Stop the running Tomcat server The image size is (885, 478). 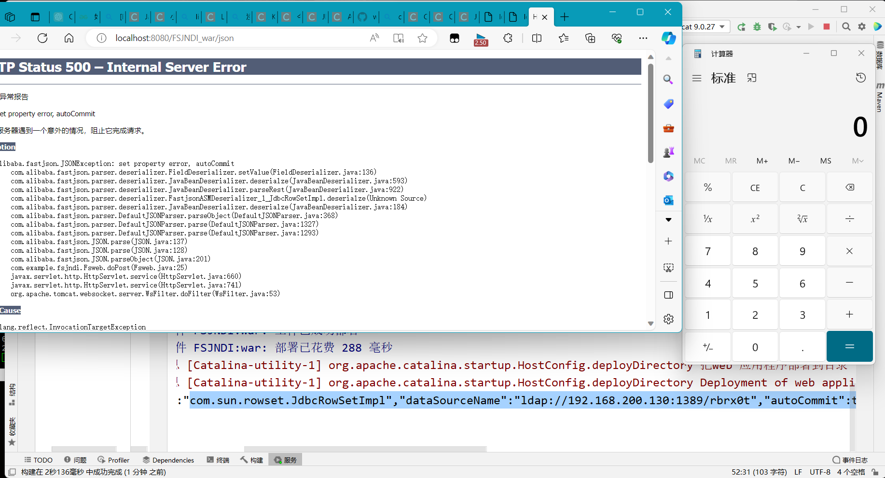click(x=826, y=27)
